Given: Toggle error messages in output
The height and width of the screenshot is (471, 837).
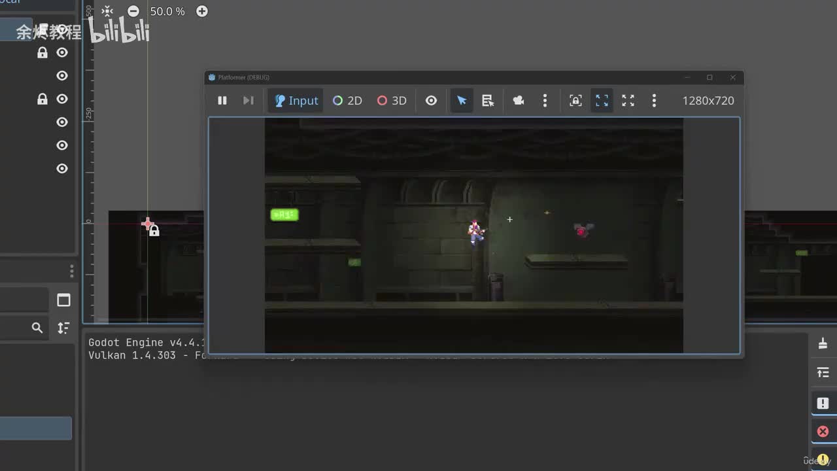Looking at the screenshot, I should pos(823,432).
